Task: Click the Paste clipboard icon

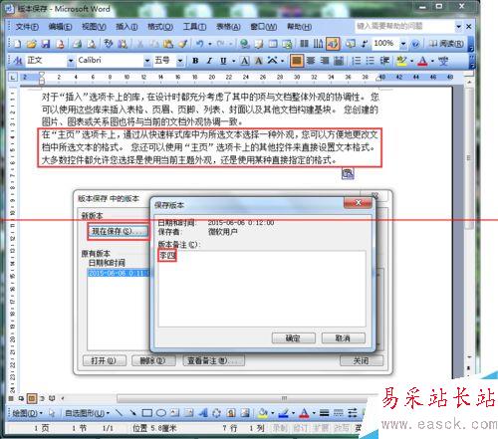Action: (168, 44)
